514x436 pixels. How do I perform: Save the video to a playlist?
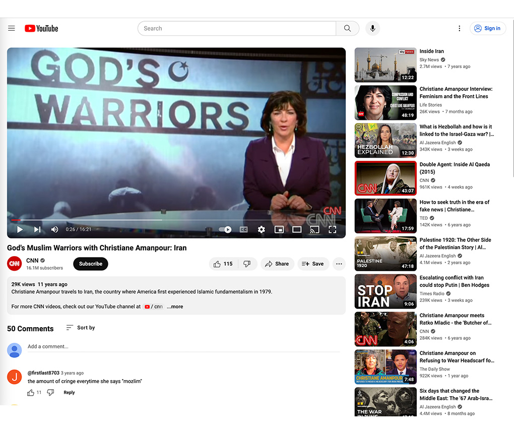pos(313,264)
